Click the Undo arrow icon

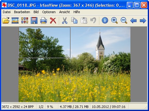point(93,20)
